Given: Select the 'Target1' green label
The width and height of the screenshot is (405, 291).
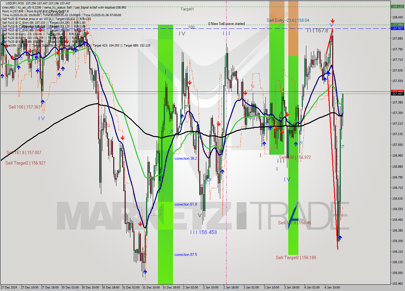Looking at the screenshot, I should pos(187,9).
